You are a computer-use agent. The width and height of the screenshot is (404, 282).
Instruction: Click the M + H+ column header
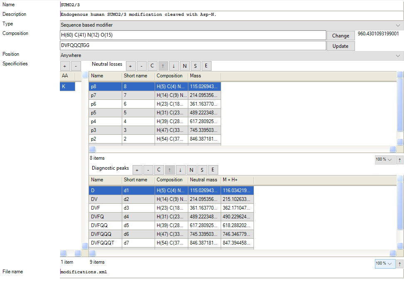point(236,180)
